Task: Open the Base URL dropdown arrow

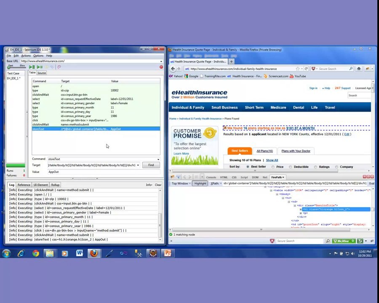Action: click(x=161, y=61)
